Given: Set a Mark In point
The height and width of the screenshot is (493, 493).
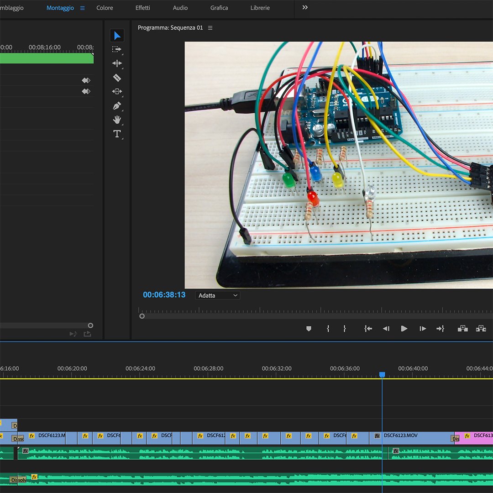Looking at the screenshot, I should [328, 328].
